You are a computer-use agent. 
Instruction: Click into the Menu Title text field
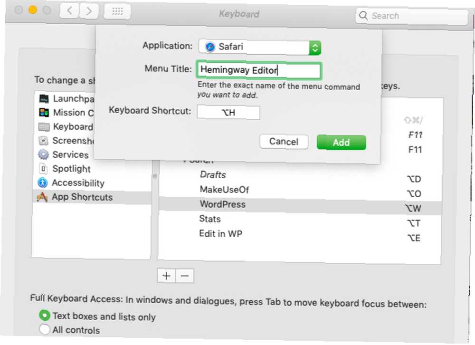click(258, 70)
